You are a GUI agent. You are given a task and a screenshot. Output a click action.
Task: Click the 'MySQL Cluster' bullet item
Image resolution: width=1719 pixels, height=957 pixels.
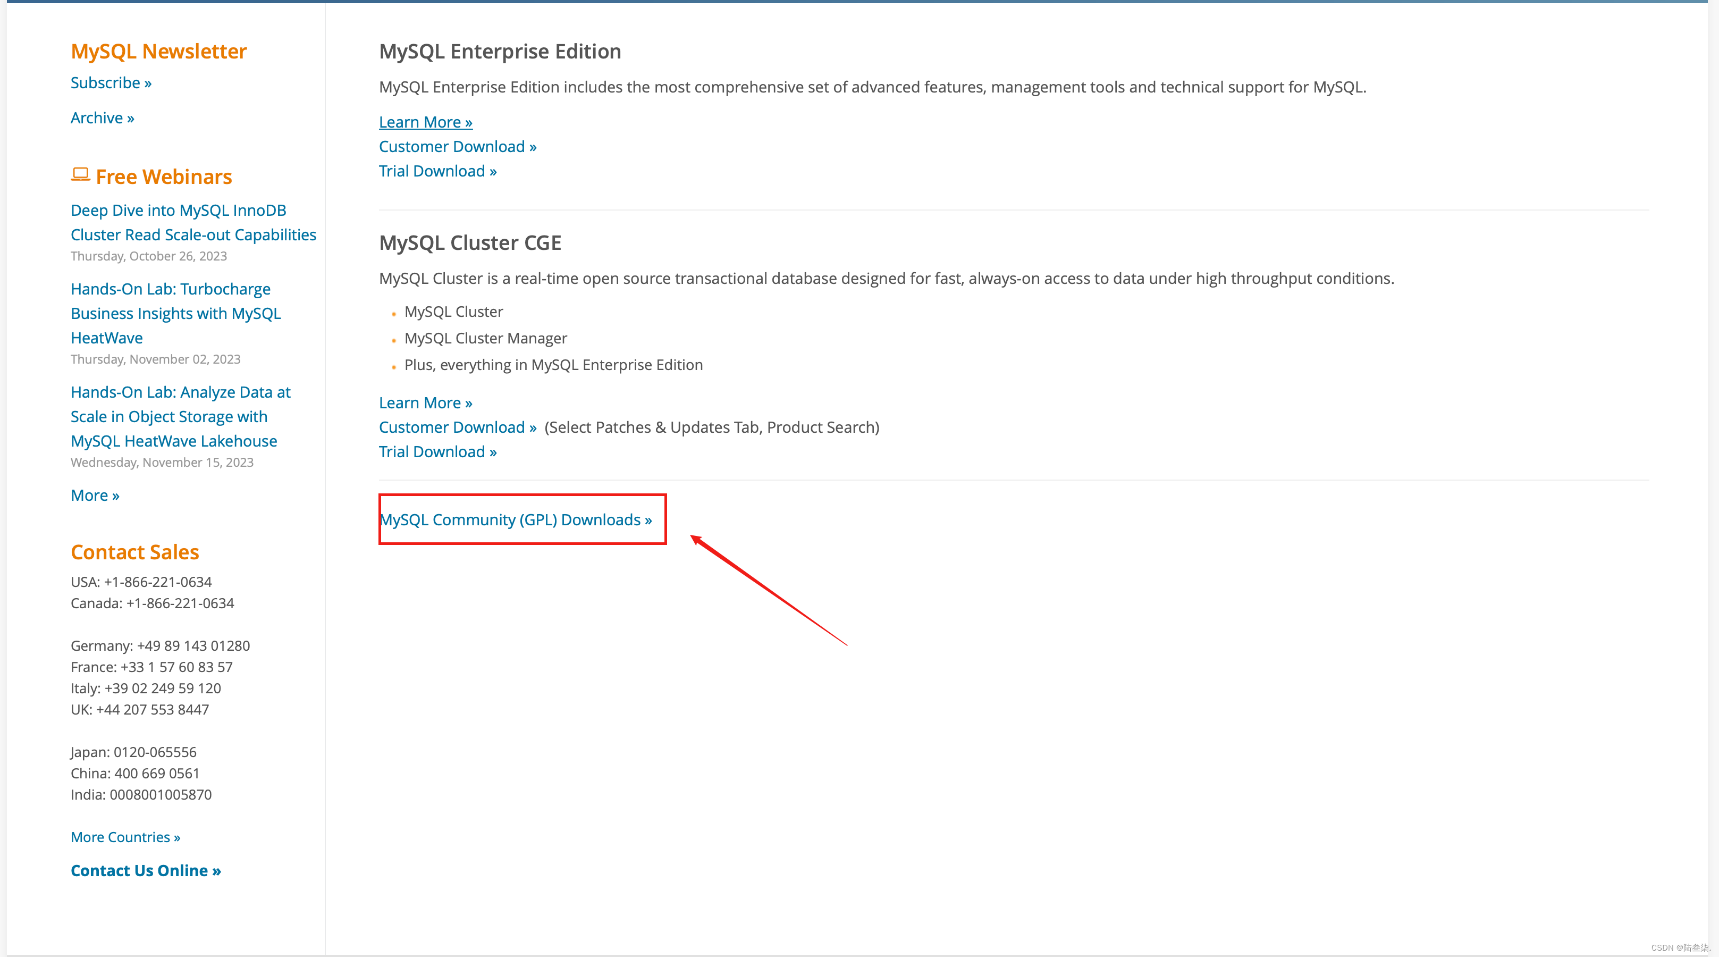pos(454,312)
